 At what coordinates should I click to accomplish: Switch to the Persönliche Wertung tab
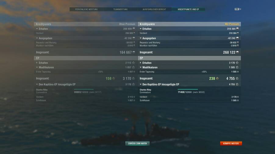[87, 9]
